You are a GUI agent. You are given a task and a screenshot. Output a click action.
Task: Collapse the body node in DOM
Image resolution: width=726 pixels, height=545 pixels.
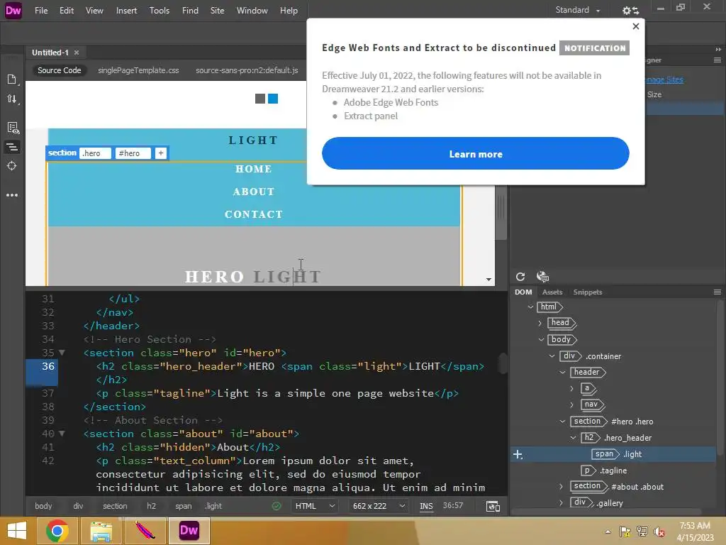(541, 340)
